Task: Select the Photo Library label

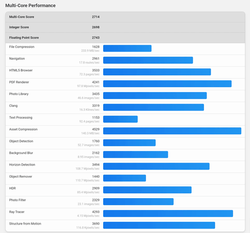Action: click(x=19, y=94)
